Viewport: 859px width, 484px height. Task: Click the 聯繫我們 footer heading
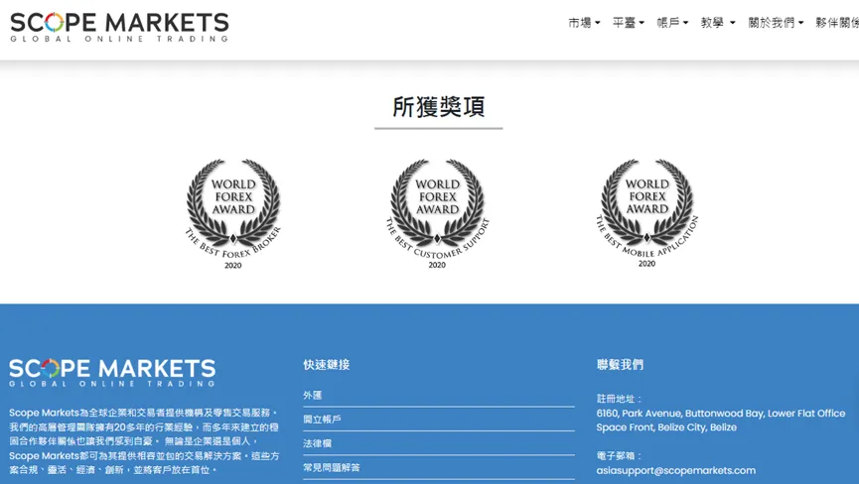coord(620,365)
